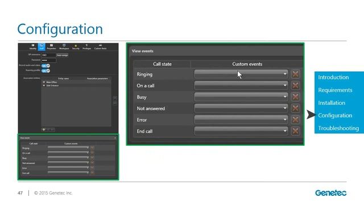Screen dimensions: 364x205
Task: Open End call events dropdown in enlarged panel
Action: 241,131
